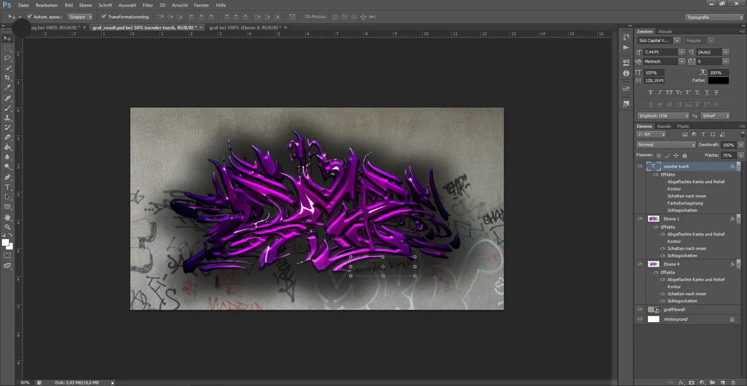Select the Horizontal Type tool
This screenshot has width=747, height=386.
point(7,187)
